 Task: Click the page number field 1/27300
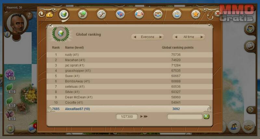(x=127, y=116)
